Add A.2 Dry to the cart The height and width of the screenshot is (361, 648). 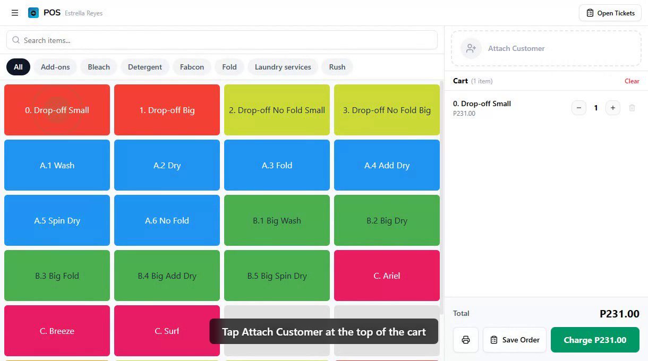[x=167, y=165]
